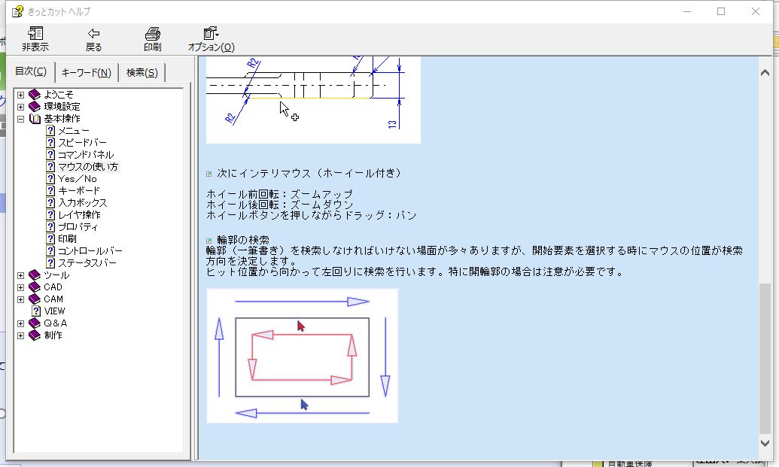The height and width of the screenshot is (467, 779).
Task: Click the question page icon beside マウスの使い方
Action: (50, 167)
